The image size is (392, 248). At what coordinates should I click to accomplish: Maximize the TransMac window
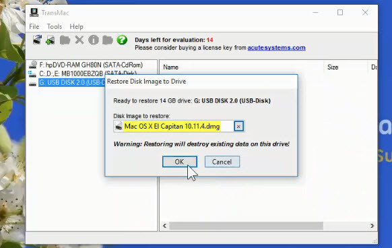click(340, 12)
